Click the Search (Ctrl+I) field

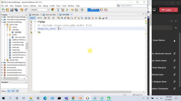click(x=132, y=6)
